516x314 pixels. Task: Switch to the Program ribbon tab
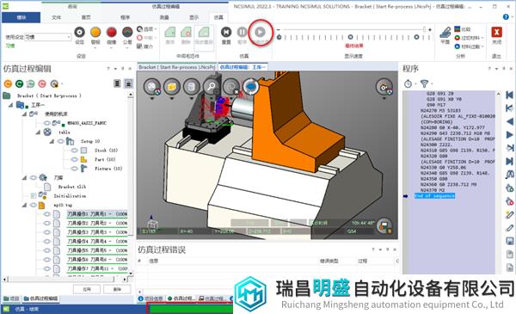pyautogui.click(x=125, y=17)
